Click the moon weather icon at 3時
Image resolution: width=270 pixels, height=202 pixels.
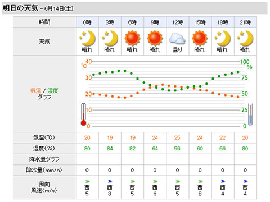[x=110, y=38]
